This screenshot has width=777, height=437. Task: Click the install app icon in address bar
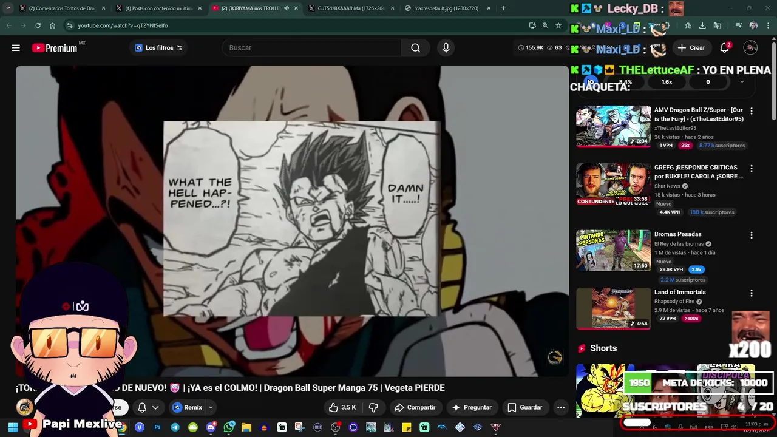(x=532, y=25)
